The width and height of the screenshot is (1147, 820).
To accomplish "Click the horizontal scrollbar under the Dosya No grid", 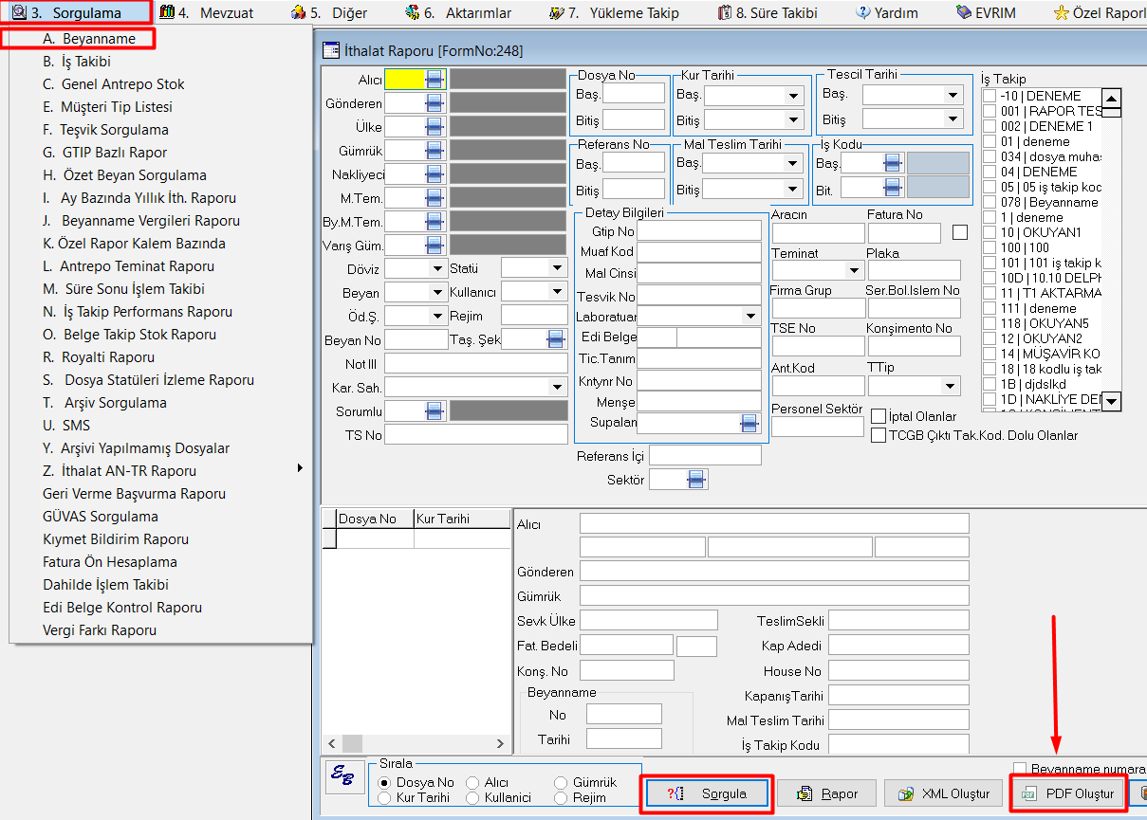I will point(417,744).
